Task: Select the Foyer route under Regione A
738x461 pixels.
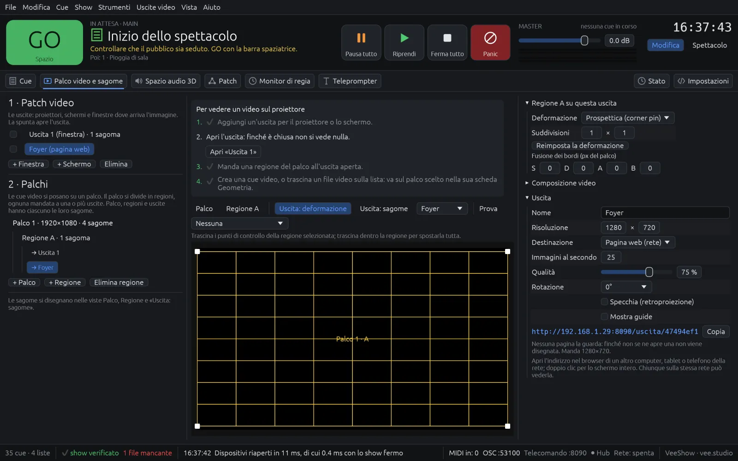Action: 42,268
